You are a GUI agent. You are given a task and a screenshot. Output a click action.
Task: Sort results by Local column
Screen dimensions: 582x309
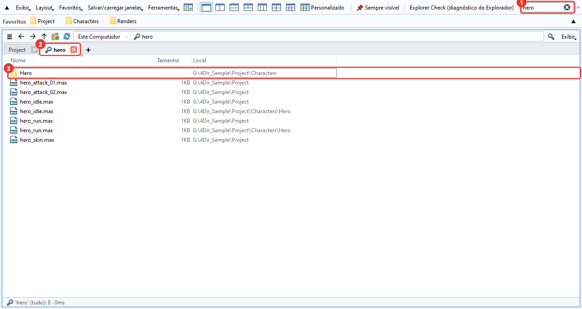click(264, 60)
